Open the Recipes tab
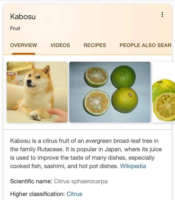175x200 pixels. point(95,45)
